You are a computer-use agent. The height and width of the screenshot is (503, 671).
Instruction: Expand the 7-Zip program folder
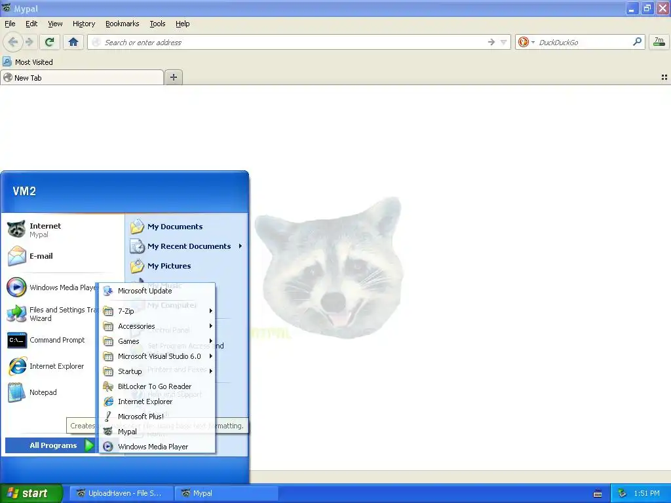click(x=157, y=311)
